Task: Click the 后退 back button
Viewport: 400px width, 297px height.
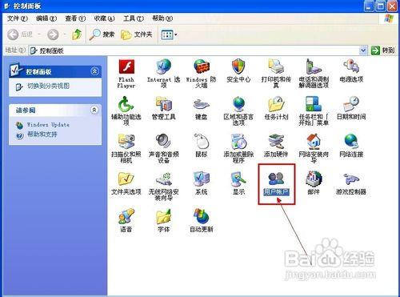Action: click(20, 34)
